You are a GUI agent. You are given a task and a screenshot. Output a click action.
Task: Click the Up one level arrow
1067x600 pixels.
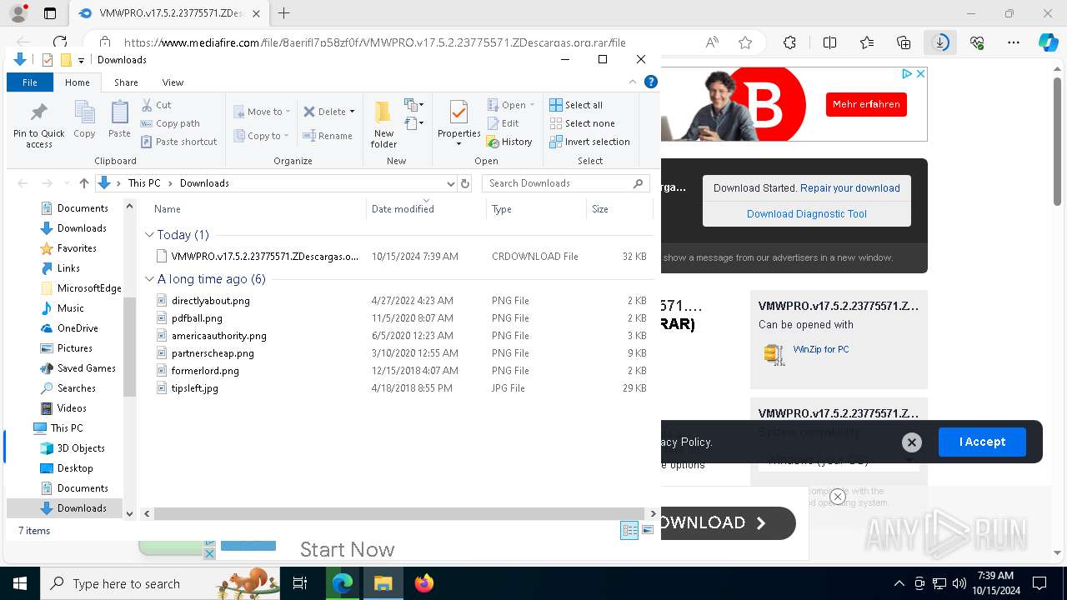[84, 183]
